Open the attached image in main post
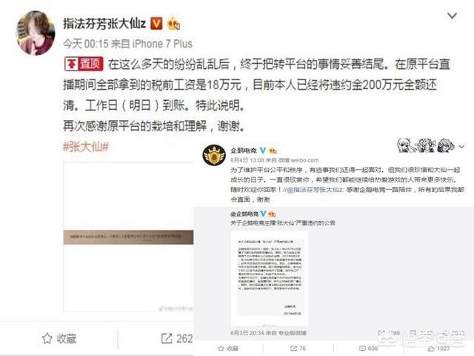 coord(128,237)
